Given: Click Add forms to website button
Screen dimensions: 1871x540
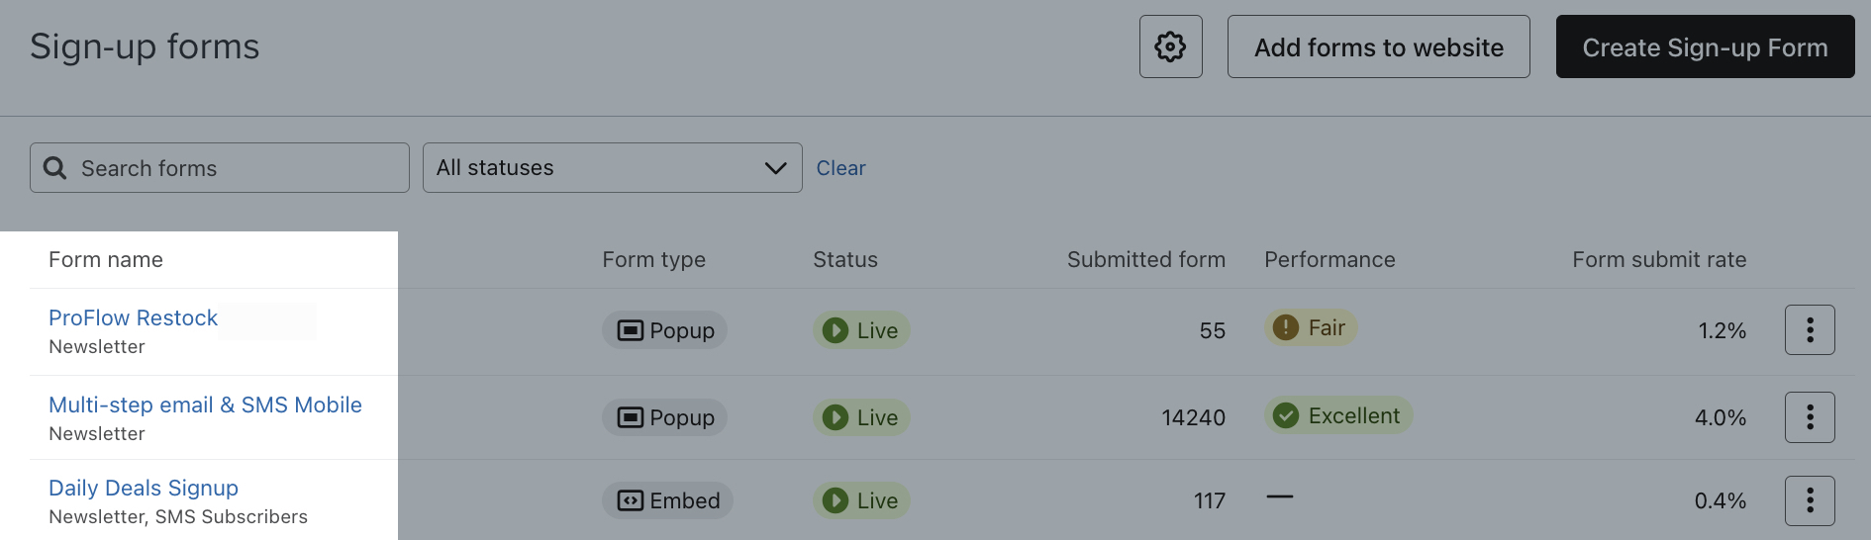Looking at the screenshot, I should click(1378, 46).
